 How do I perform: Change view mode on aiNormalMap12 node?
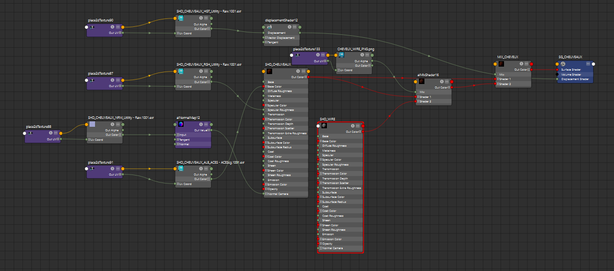[x=206, y=124]
